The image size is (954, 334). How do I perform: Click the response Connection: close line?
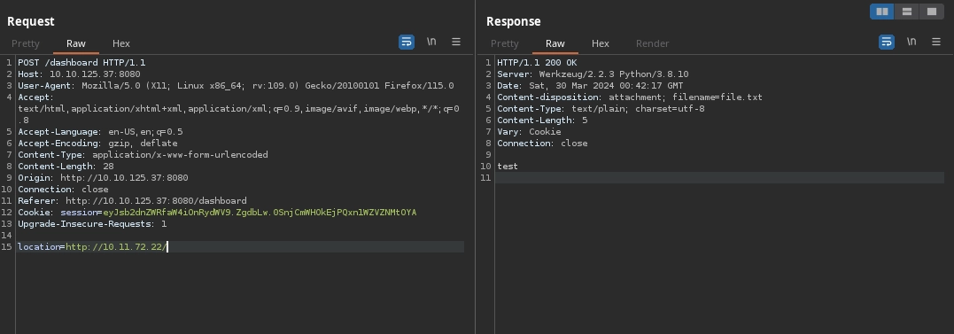pyautogui.click(x=543, y=144)
